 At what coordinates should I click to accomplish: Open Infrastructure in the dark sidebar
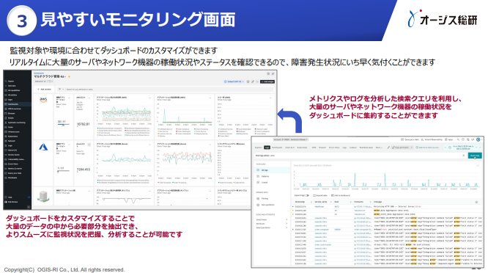(x=13, y=132)
